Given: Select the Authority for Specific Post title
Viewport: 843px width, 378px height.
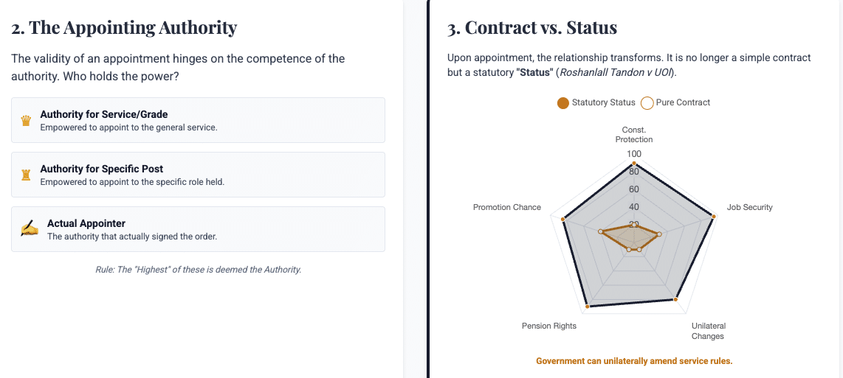Looking at the screenshot, I should (x=101, y=169).
